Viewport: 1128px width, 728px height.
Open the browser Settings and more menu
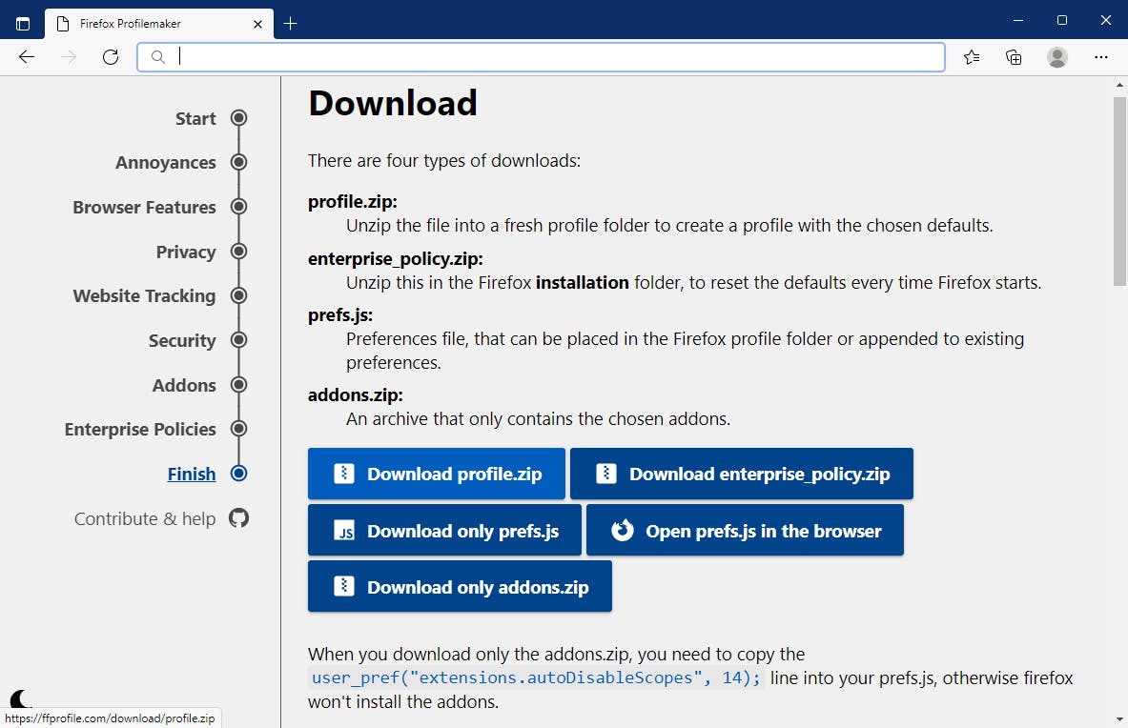(1100, 57)
